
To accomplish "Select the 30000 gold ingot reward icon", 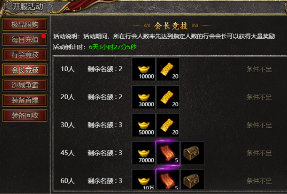I will click(x=143, y=97).
